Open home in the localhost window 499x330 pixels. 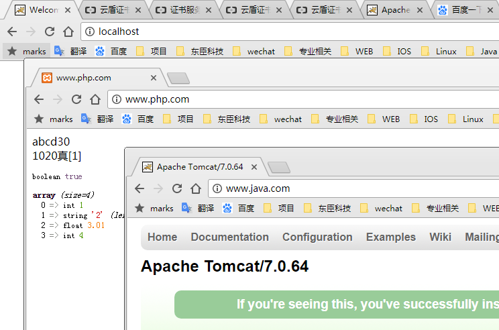point(68,32)
